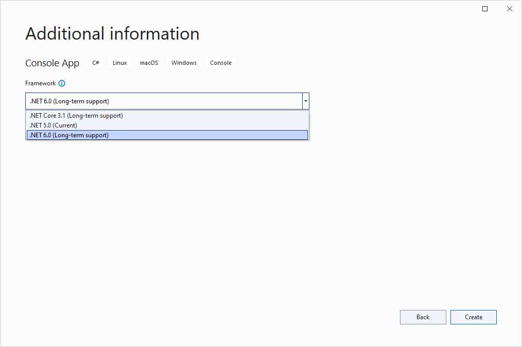
Task: Click the Back button
Action: tap(423, 317)
